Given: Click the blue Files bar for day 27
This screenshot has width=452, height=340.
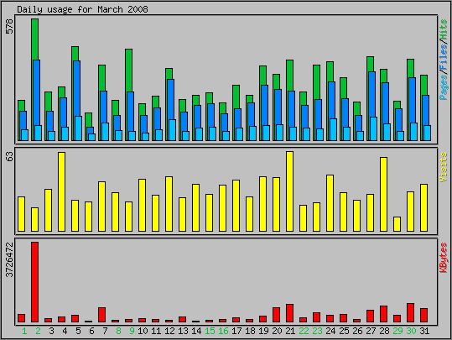Looking at the screenshot, I should [x=371, y=94].
